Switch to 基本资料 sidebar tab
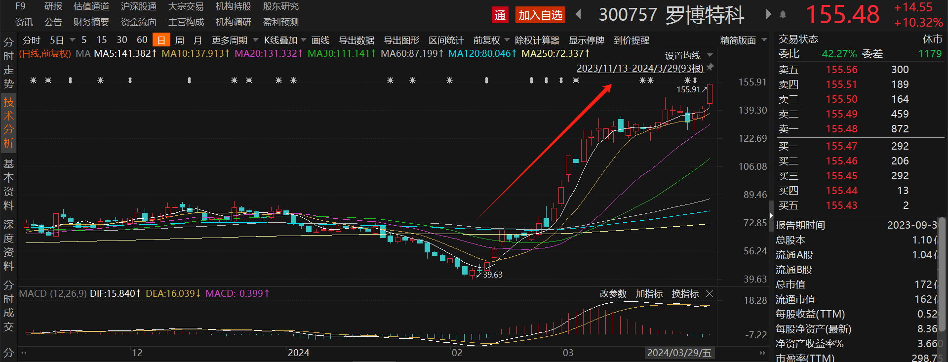 tap(8, 184)
